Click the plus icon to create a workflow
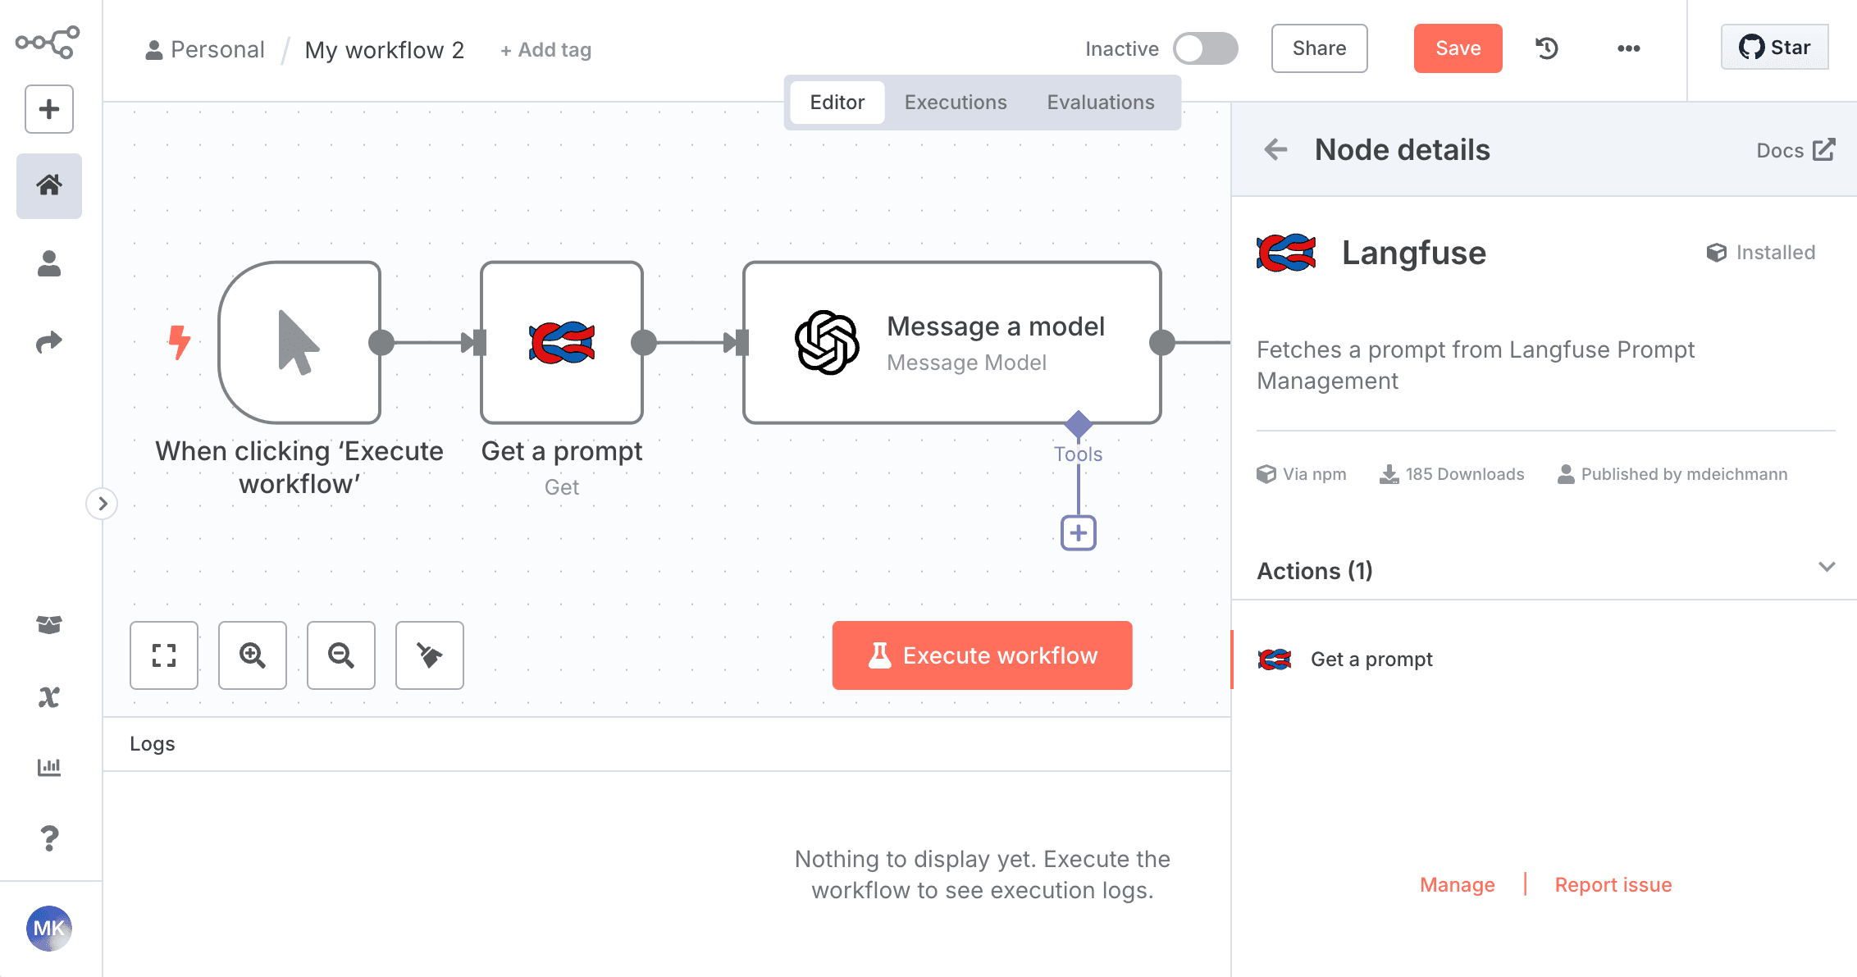Screen dimensions: 1857x977 pos(48,109)
